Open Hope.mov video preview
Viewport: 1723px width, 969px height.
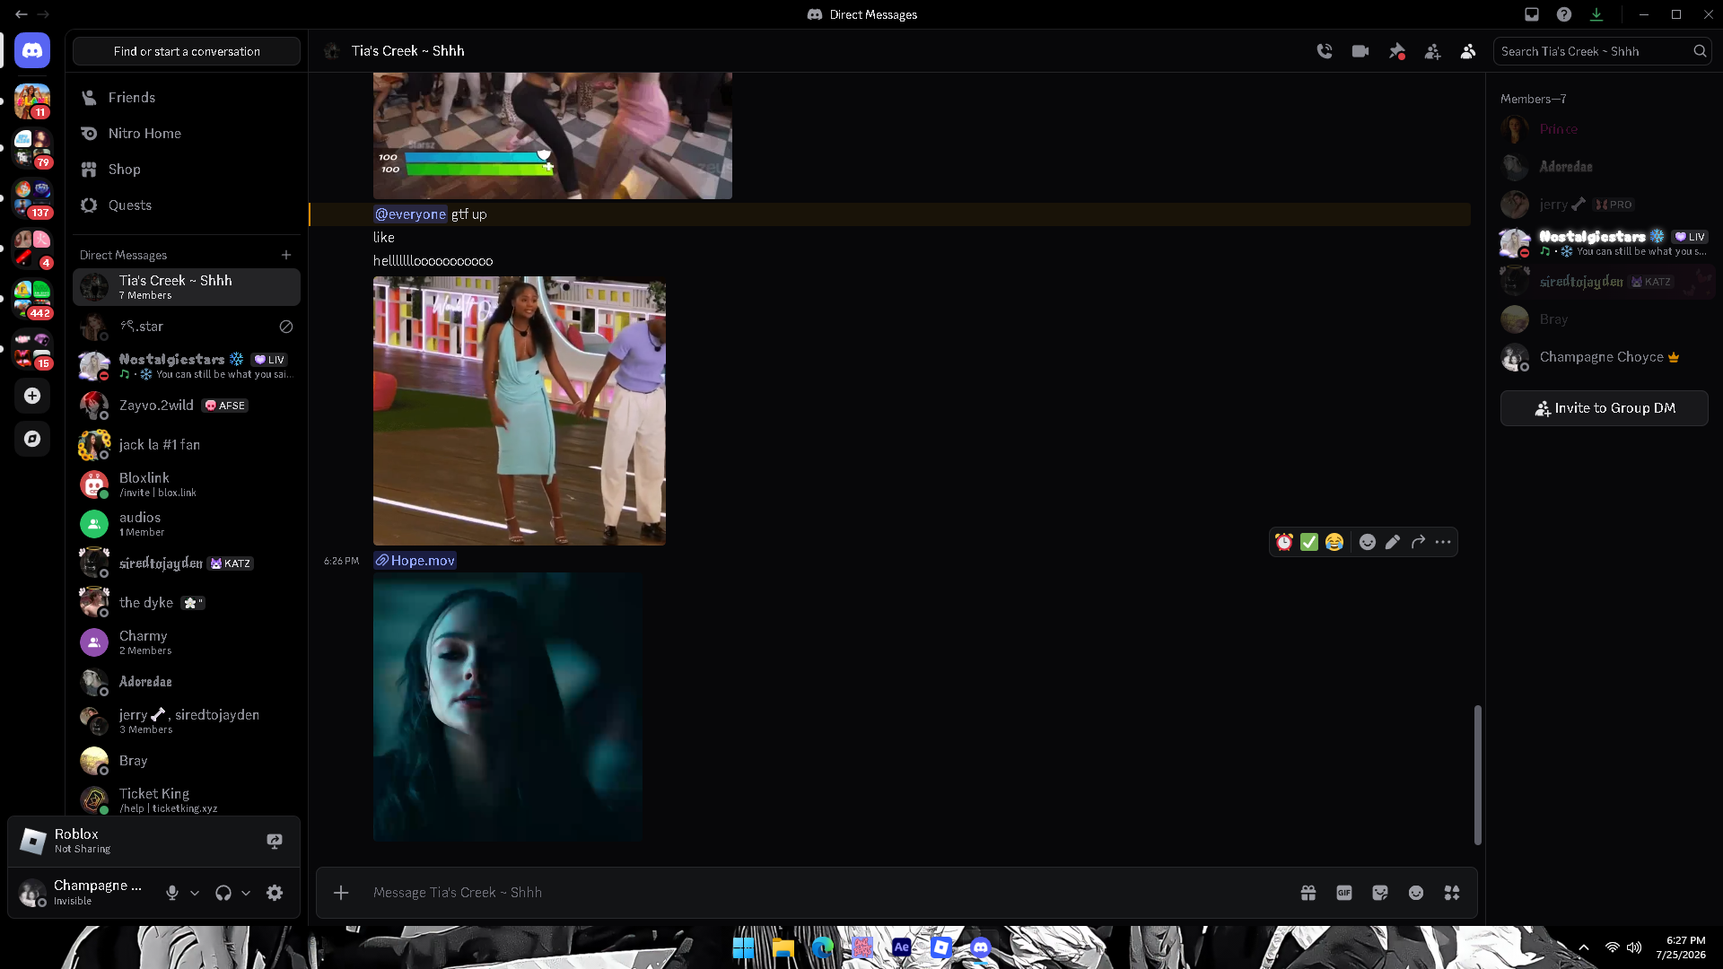click(x=508, y=707)
